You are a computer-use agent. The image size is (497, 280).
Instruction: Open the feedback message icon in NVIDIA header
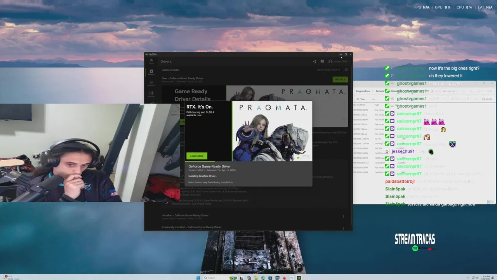[322, 61]
